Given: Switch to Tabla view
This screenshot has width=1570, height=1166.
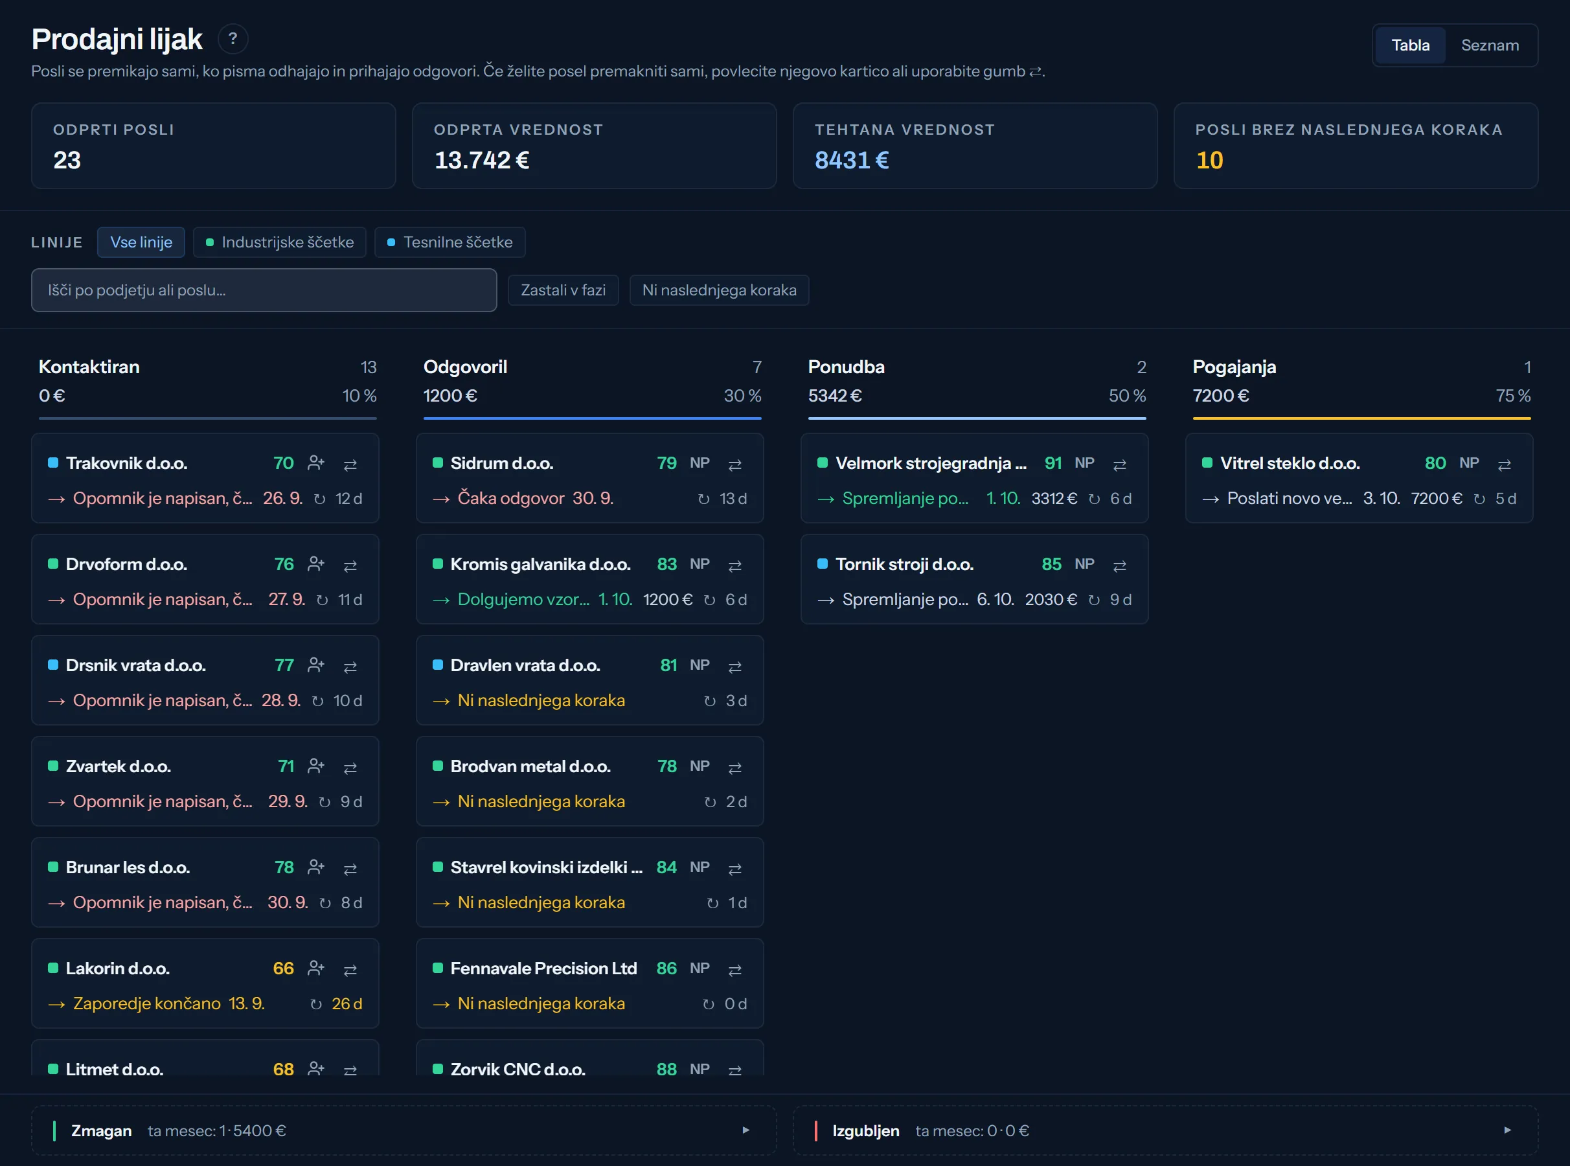Looking at the screenshot, I should 1410,45.
